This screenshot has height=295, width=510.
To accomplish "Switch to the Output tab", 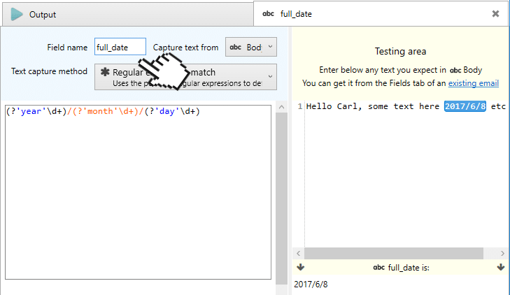I will 128,14.
